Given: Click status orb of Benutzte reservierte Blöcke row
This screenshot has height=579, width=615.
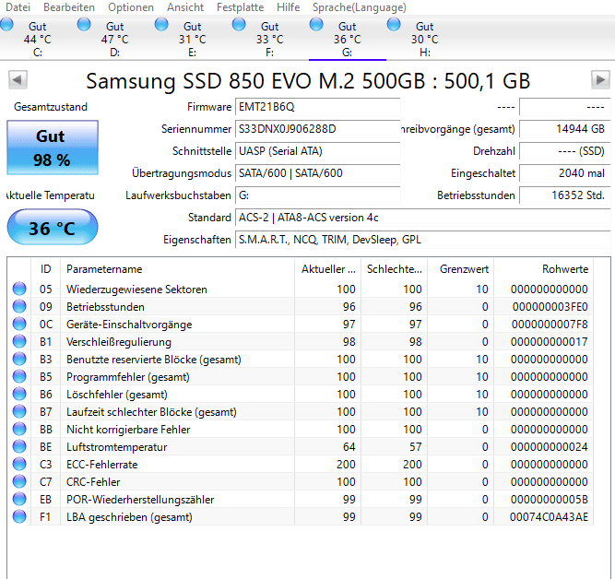Looking at the screenshot, I should pyautogui.click(x=19, y=359).
